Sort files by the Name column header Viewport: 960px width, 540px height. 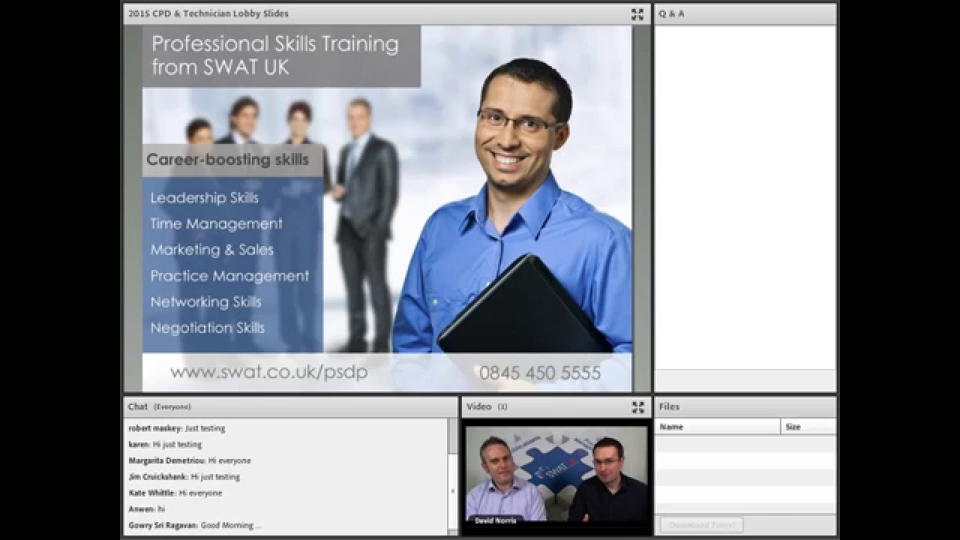click(x=718, y=427)
